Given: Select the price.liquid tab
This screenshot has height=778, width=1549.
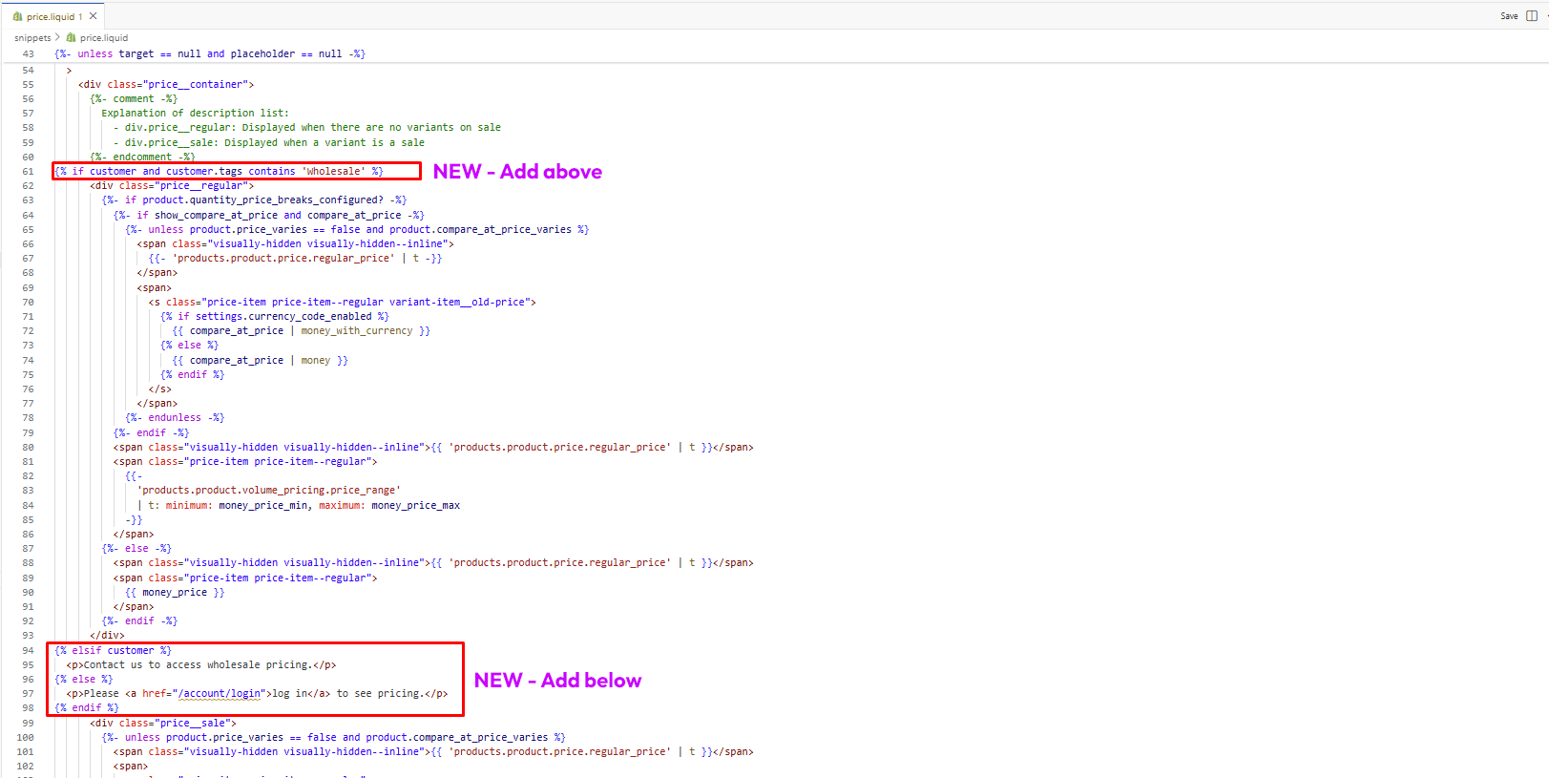Looking at the screenshot, I should click(x=54, y=16).
